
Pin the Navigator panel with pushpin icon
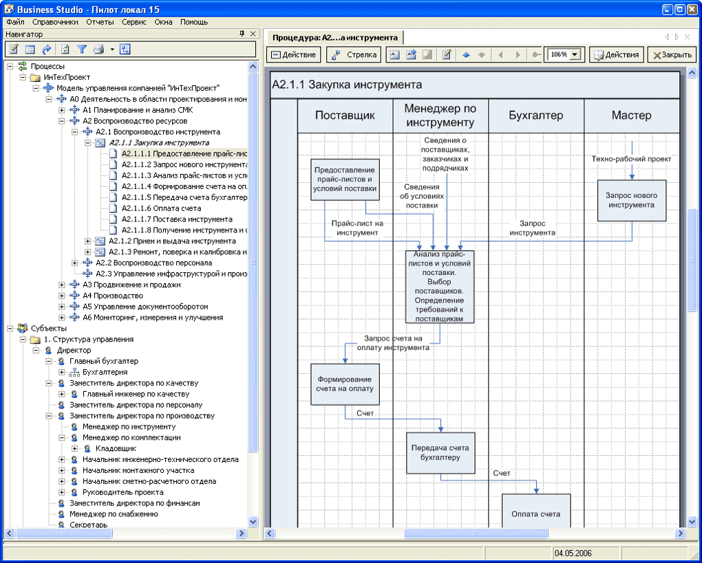(x=242, y=34)
